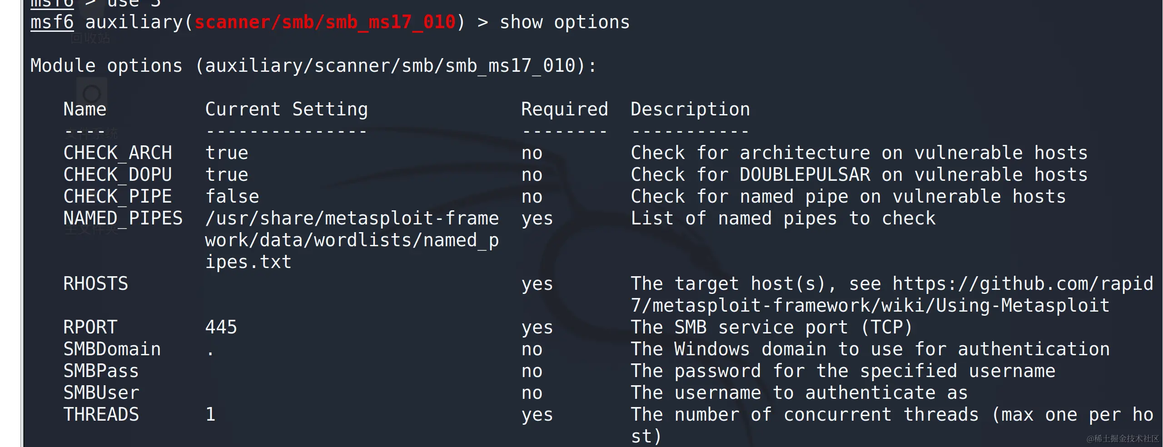1163x447 pixels.
Task: Click the RHOSTS option name
Action: (x=95, y=284)
